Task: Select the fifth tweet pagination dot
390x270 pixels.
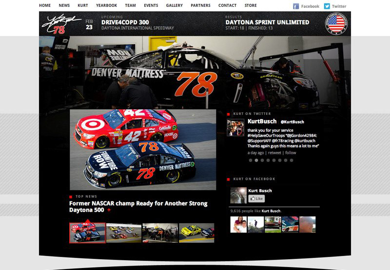Action: click(x=274, y=161)
